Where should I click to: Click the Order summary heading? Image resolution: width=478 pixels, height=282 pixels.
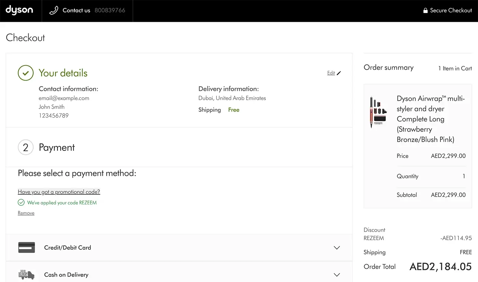[x=389, y=67]
